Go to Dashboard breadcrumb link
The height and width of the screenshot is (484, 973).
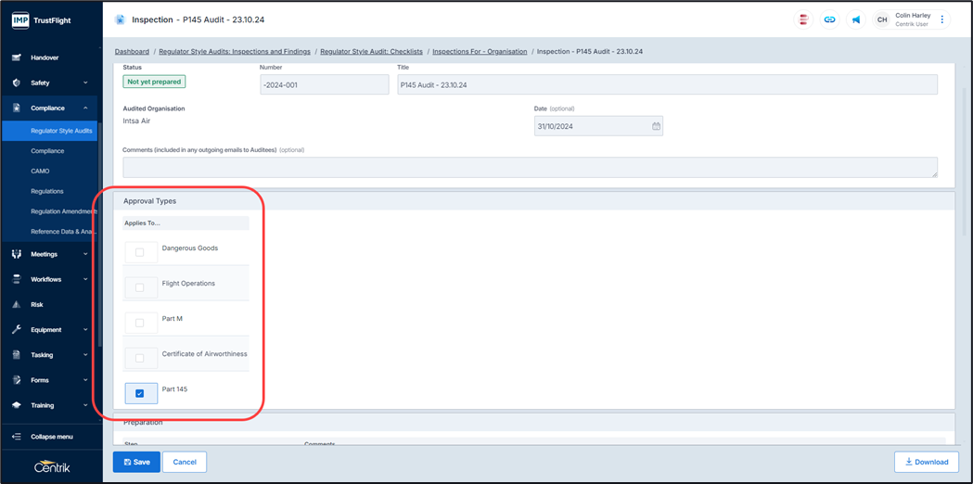[x=132, y=52]
